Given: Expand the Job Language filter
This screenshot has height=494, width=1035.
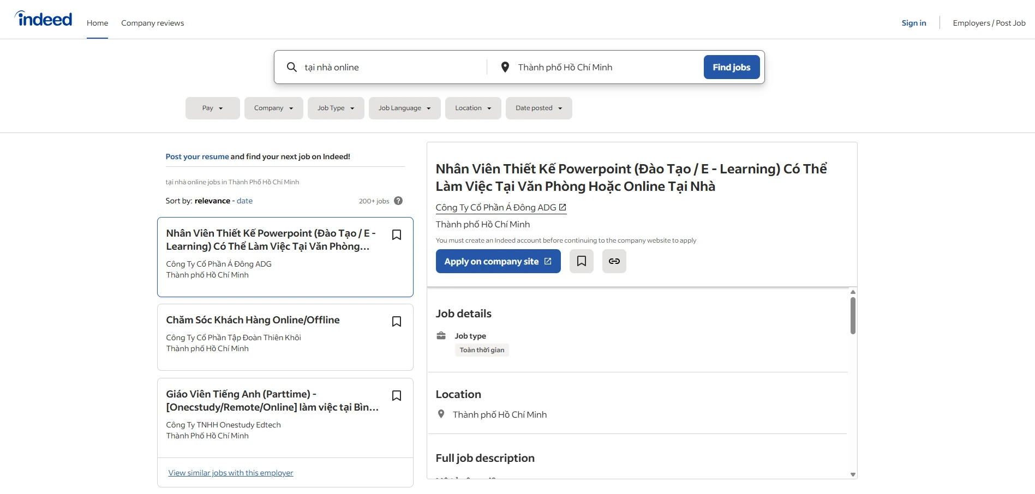Looking at the screenshot, I should pyautogui.click(x=405, y=108).
